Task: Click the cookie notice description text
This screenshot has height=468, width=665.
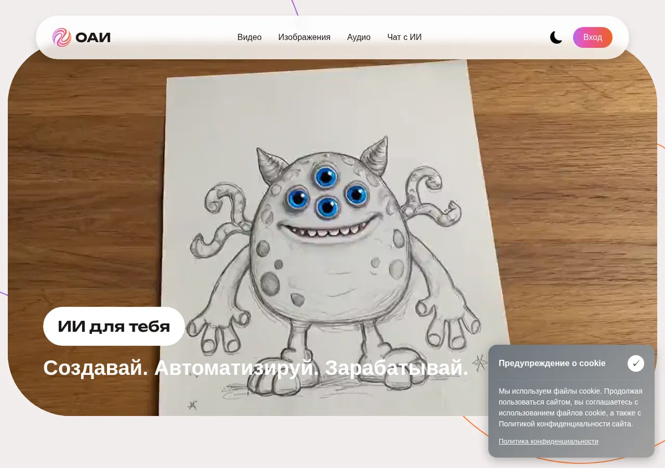Action: coord(571,408)
